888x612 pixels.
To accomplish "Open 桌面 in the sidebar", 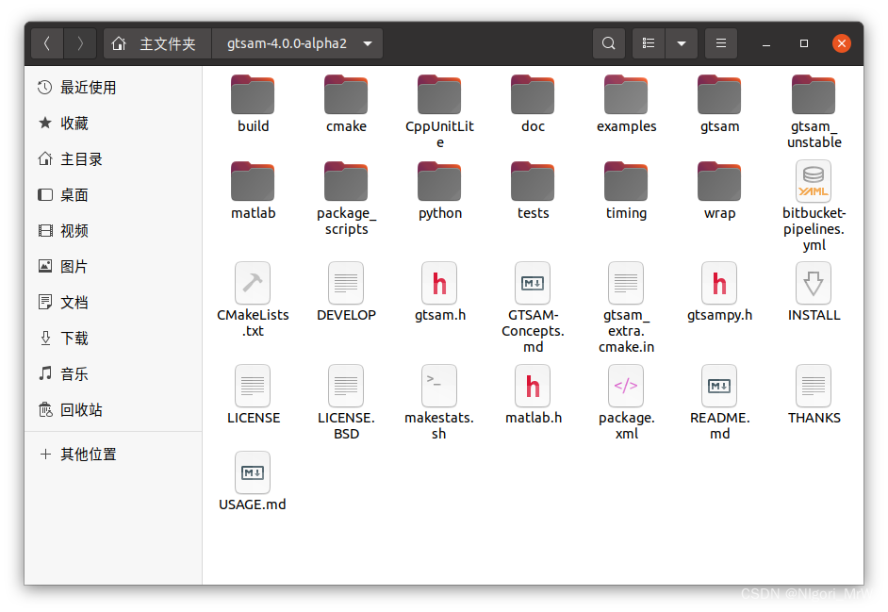I will point(113,195).
